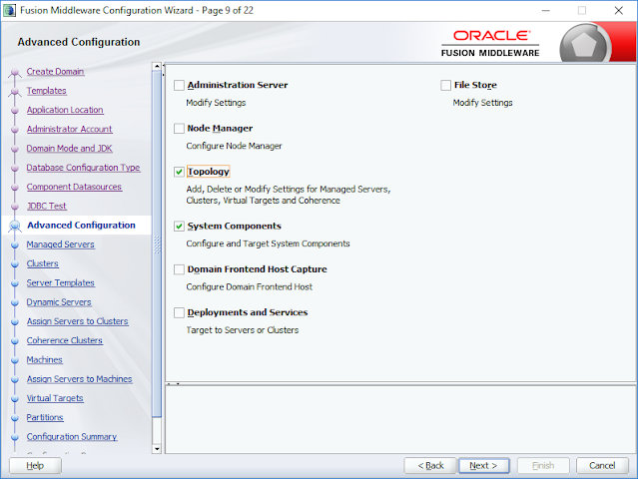
Task: Open Assign Servers to Machines step
Action: tap(80, 379)
